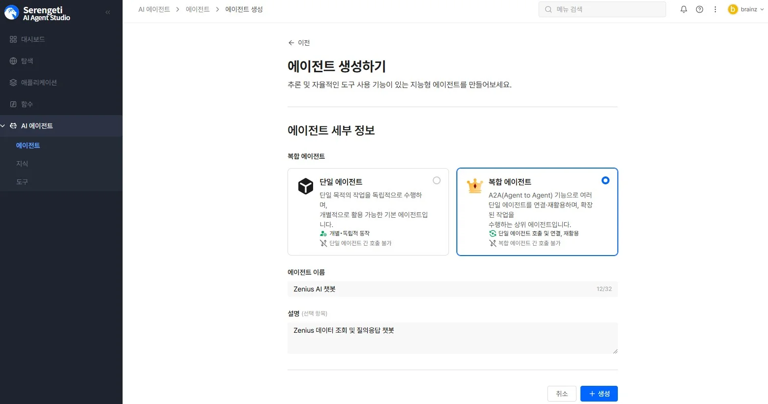
Task: Click the 대시보드 sidebar item
Action: (x=32, y=39)
